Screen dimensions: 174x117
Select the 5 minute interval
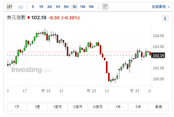(33, 7)
